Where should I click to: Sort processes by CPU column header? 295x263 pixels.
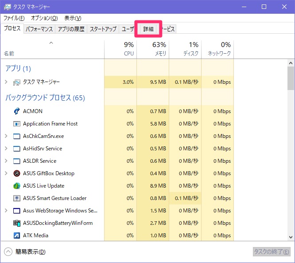120,50
